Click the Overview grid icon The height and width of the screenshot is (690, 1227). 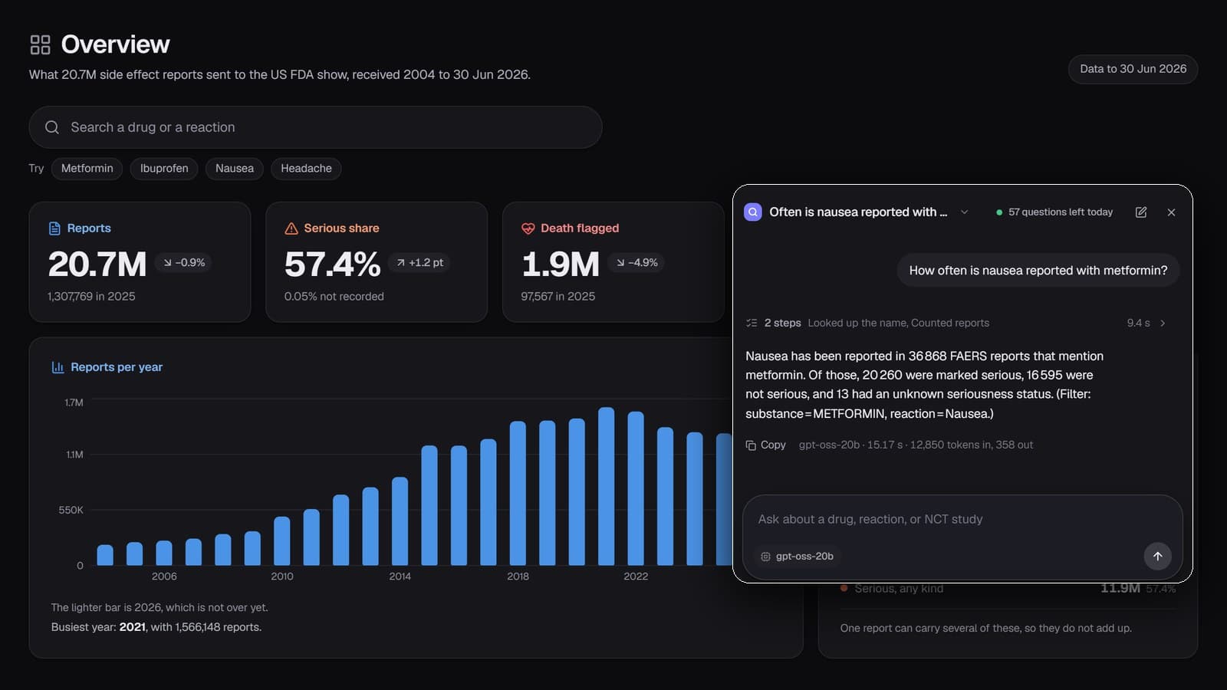[40, 44]
